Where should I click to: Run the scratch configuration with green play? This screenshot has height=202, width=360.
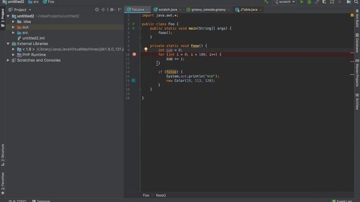coord(301,2)
